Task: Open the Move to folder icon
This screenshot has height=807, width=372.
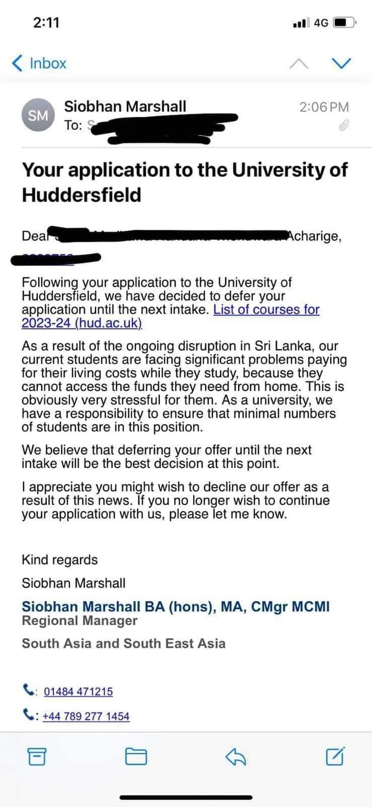Action: click(136, 757)
